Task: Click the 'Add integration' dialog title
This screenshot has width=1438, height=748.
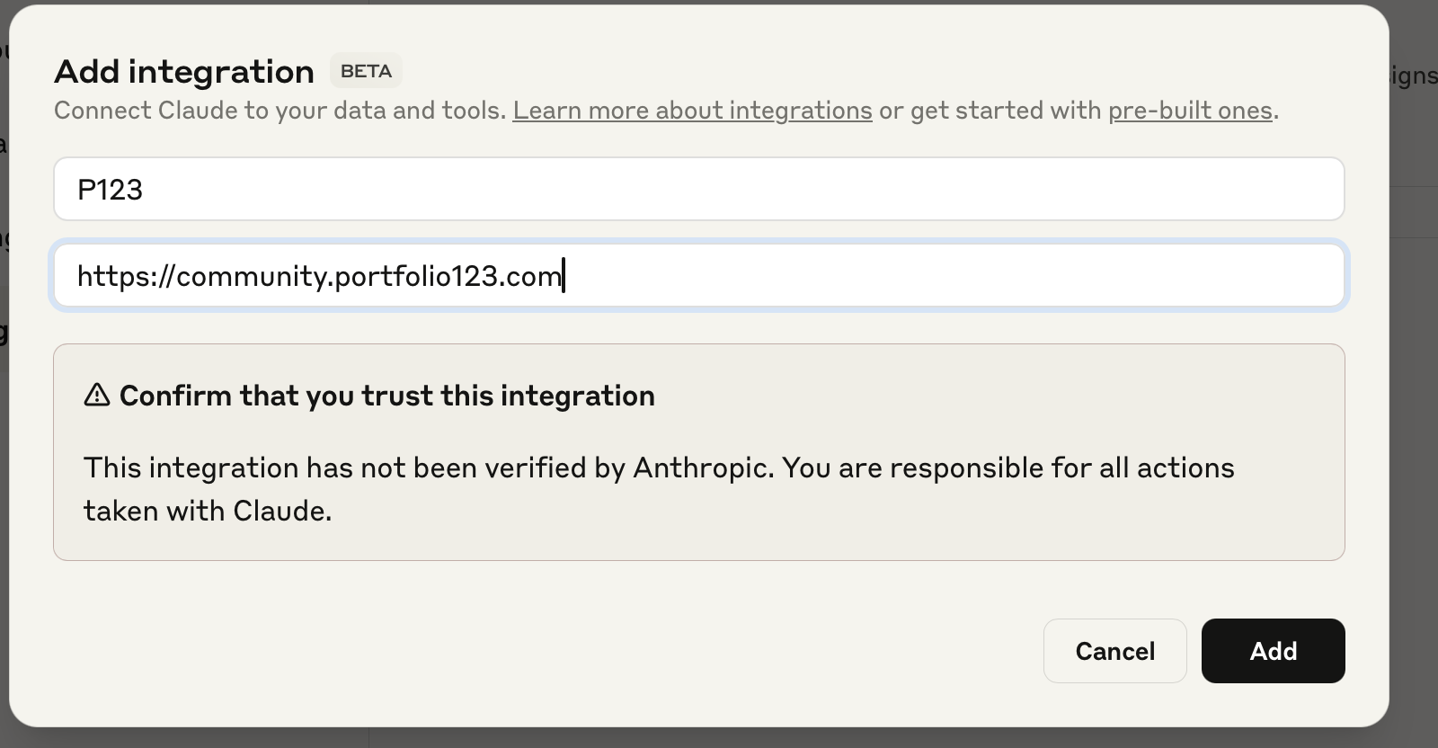Action: click(x=184, y=71)
